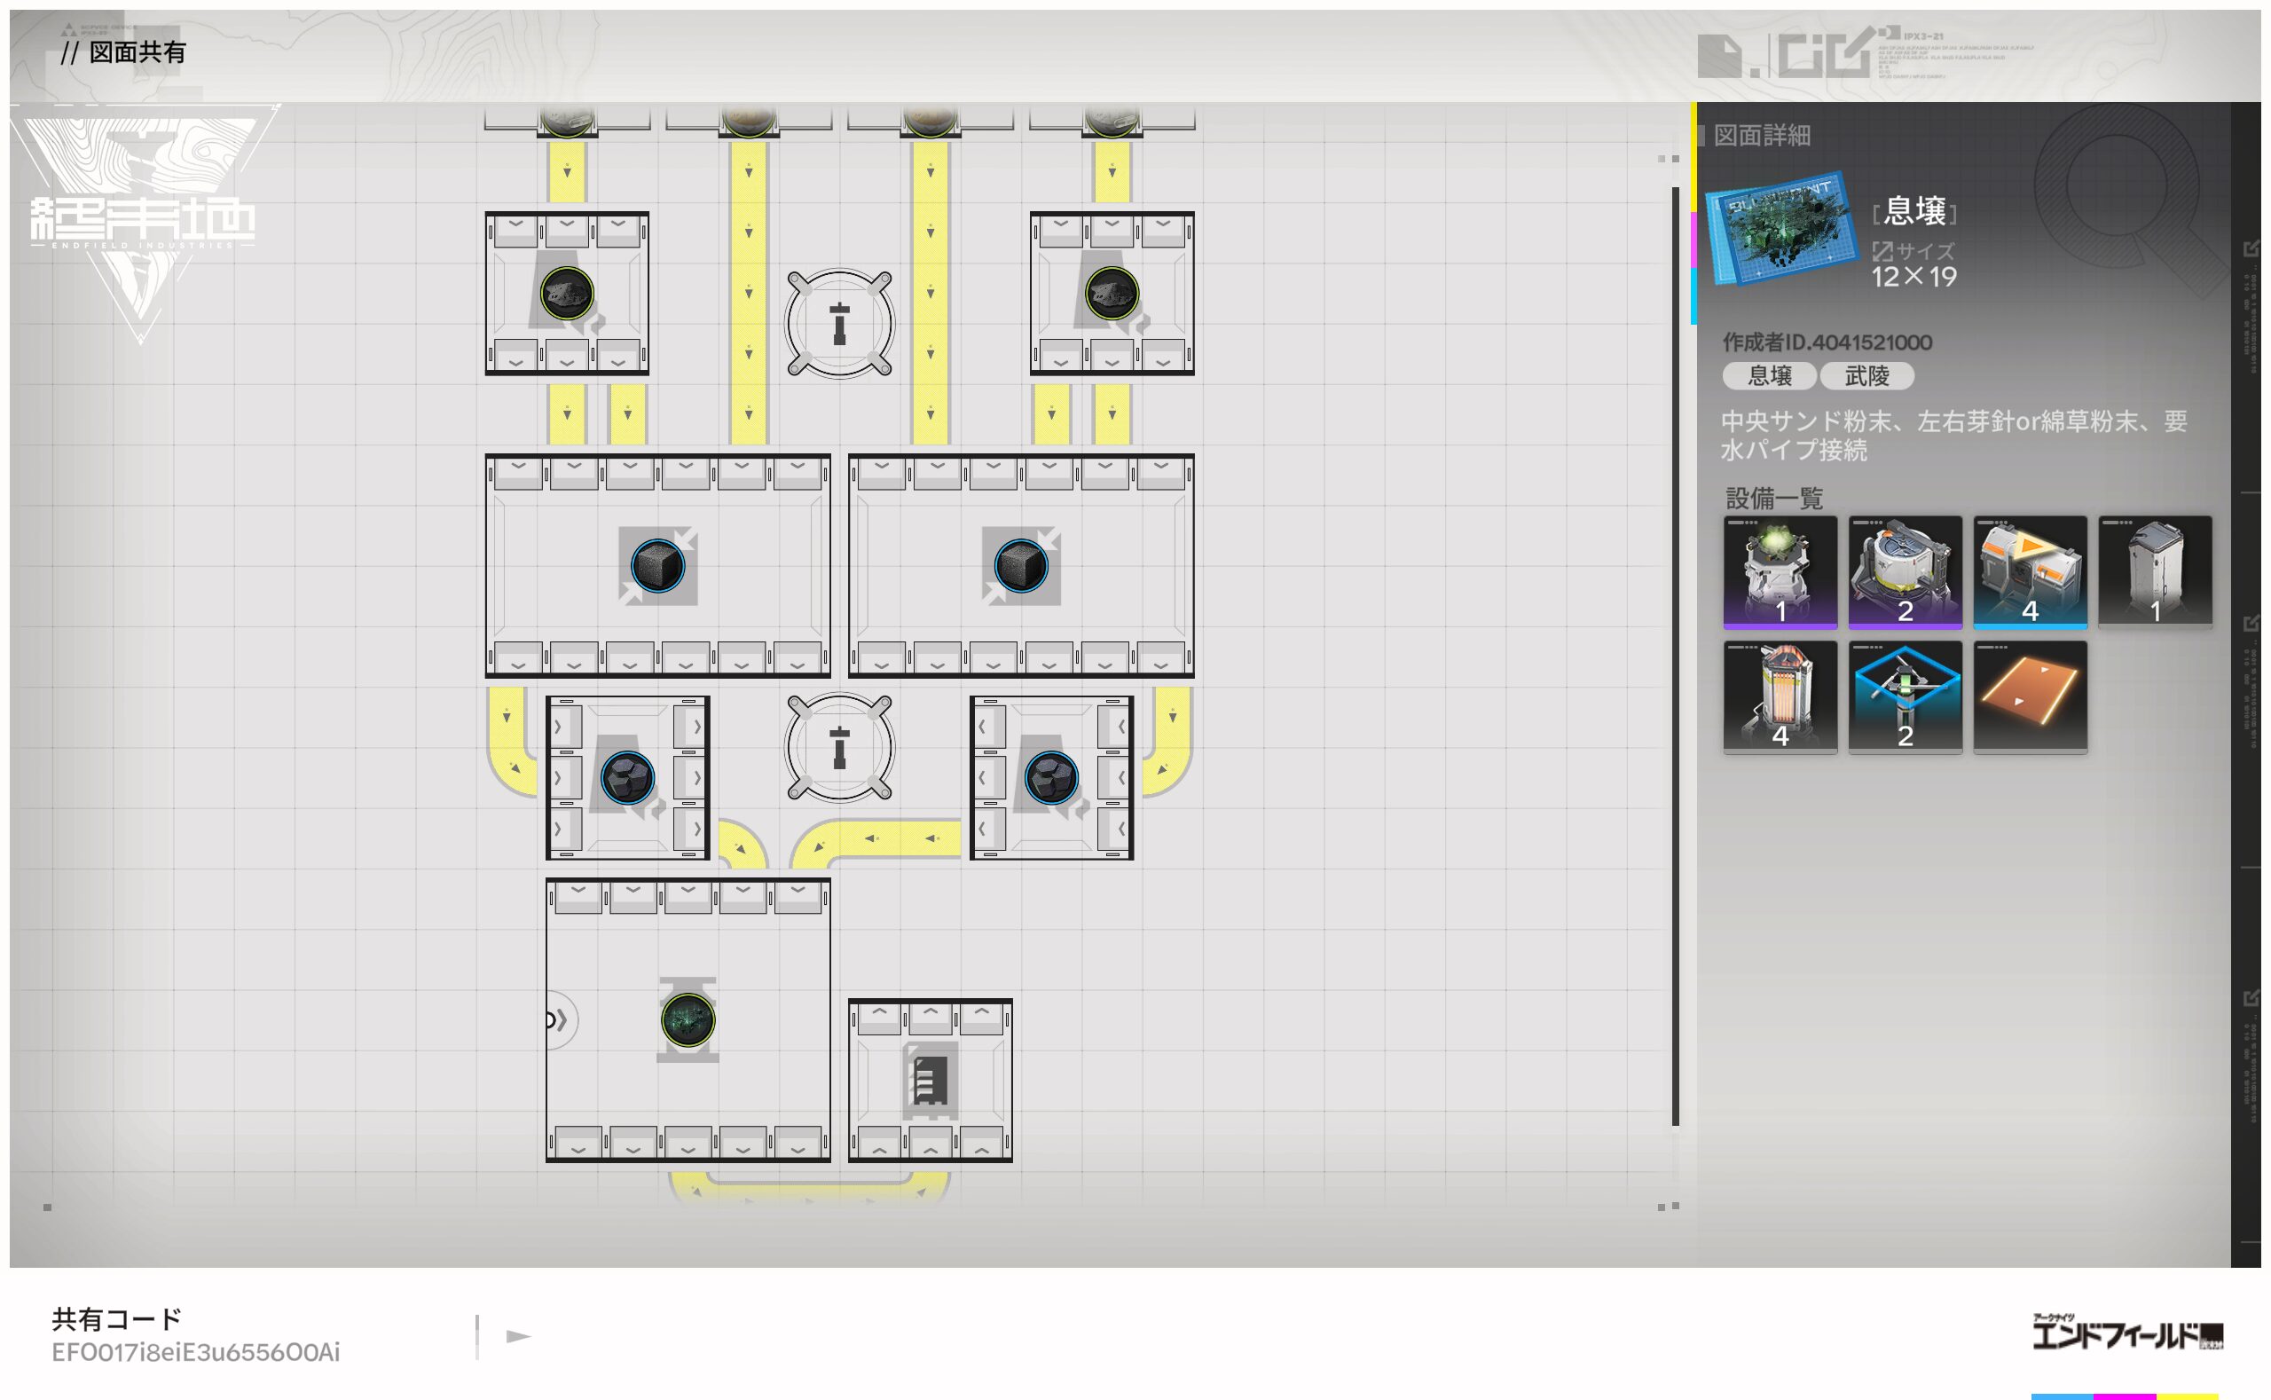Click the share code text EFO017i8eiE3u6556O0Ai
The height and width of the screenshot is (1400, 2271).
pyautogui.click(x=195, y=1353)
